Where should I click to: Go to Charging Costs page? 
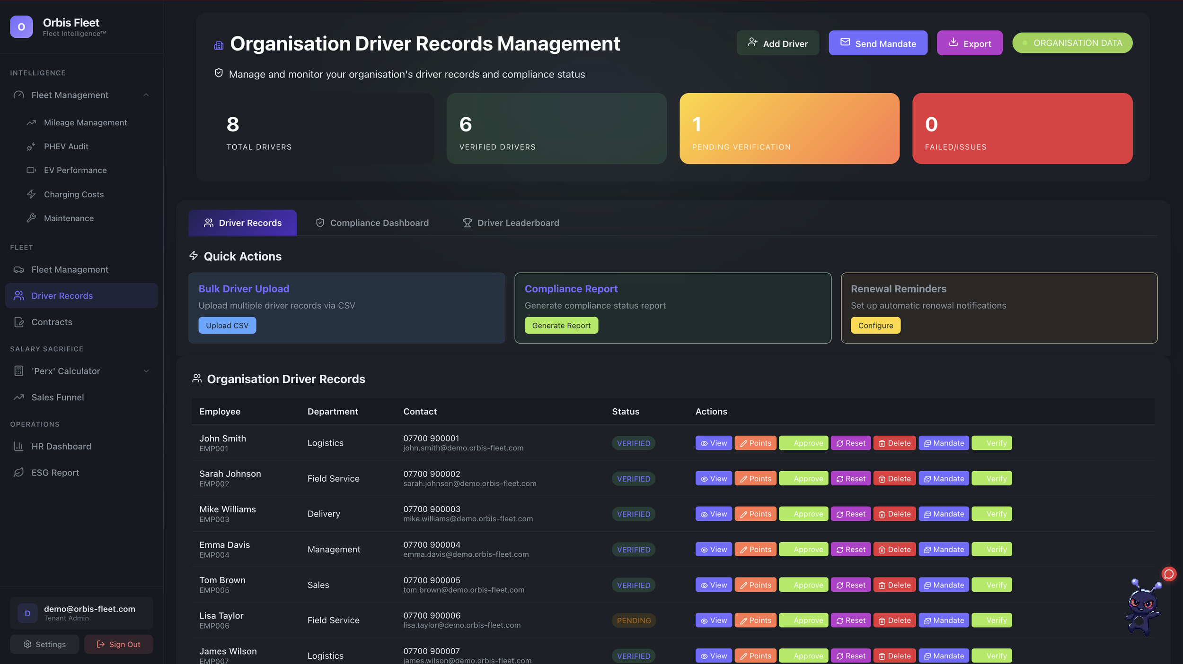click(73, 194)
